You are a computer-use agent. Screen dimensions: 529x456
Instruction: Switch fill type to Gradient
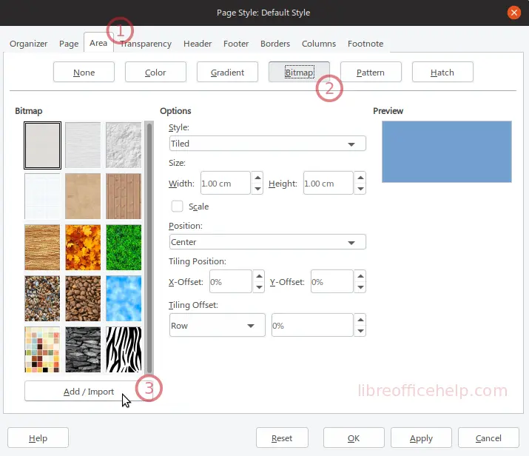coord(229,73)
